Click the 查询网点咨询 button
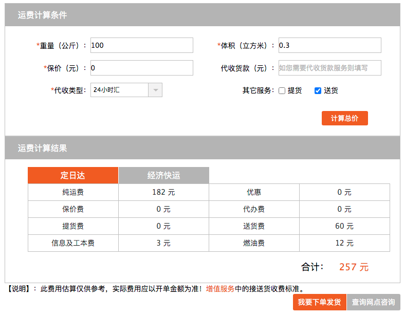This screenshot has width=404, height=315. click(x=373, y=302)
